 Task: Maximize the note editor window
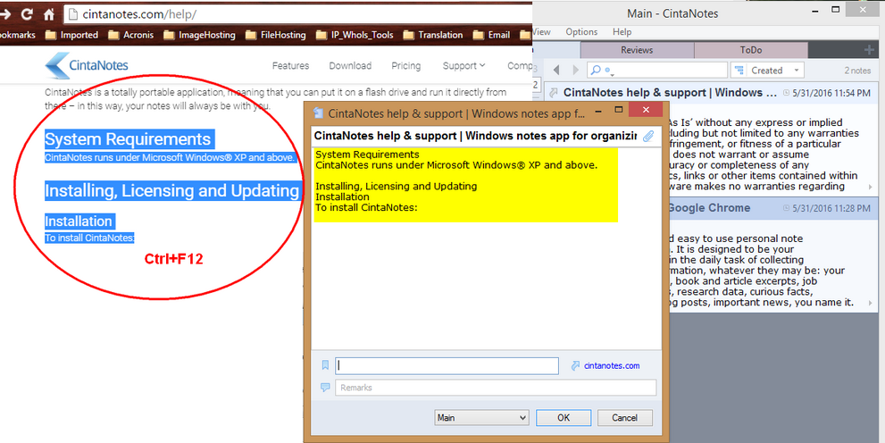tap(619, 110)
